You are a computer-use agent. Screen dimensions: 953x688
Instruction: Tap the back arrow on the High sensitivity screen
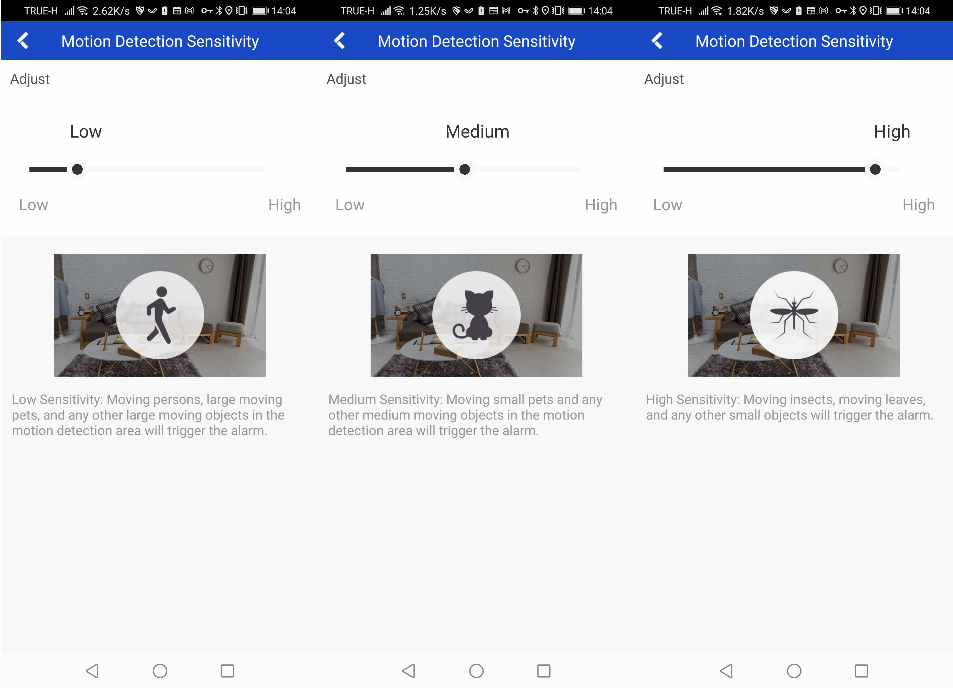[657, 41]
